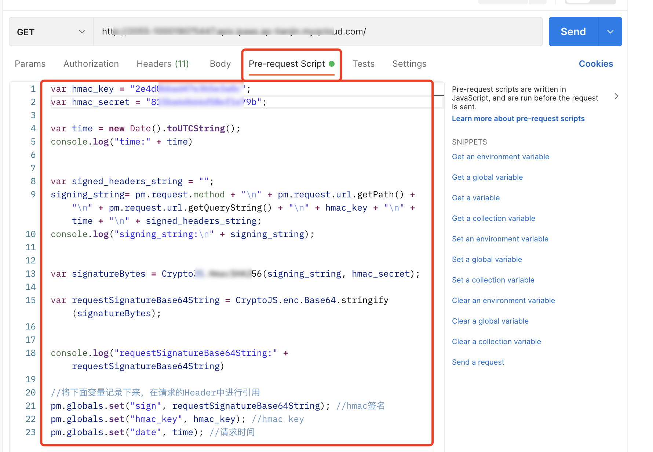The height and width of the screenshot is (452, 653).
Task: Open Learn more about pre-request scripts
Action: pos(518,119)
